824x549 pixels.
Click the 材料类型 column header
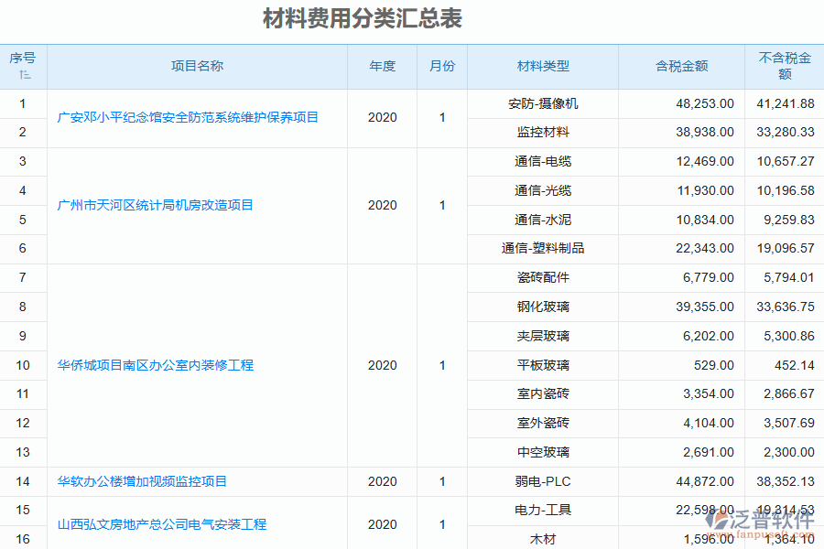coord(542,66)
